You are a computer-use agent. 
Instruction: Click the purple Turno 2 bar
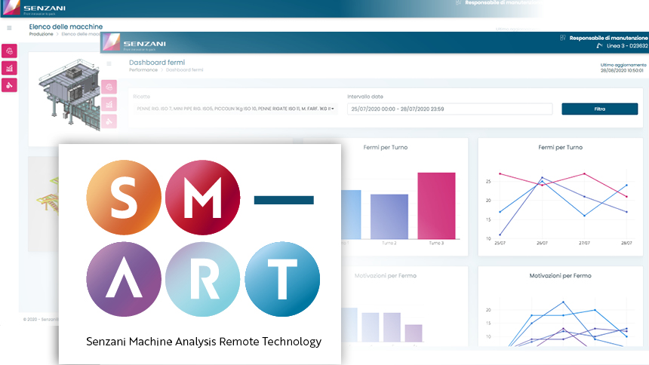(389, 216)
